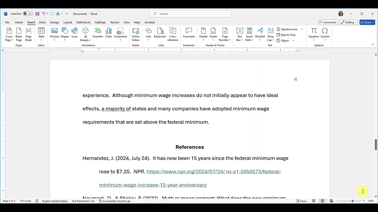378x212 pixels.
Task: Open the File tab
Action: point(7,22)
